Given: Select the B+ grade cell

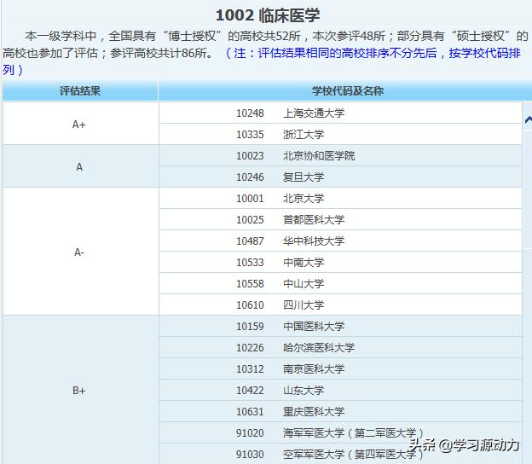Looking at the screenshot, I should click(81, 390).
